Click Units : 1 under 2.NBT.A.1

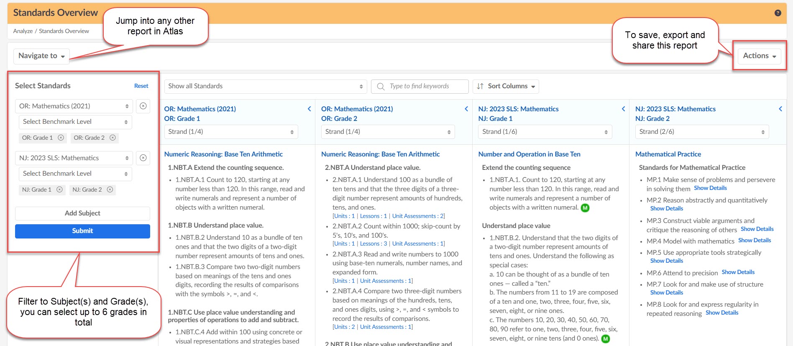tap(344, 216)
